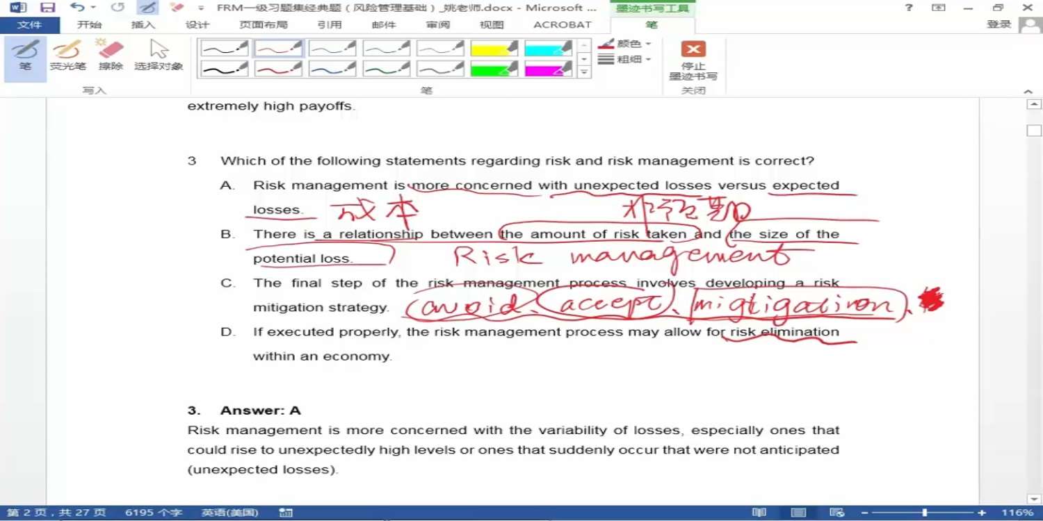
Task: Switch to Web Layout view in status bar
Action: click(837, 513)
